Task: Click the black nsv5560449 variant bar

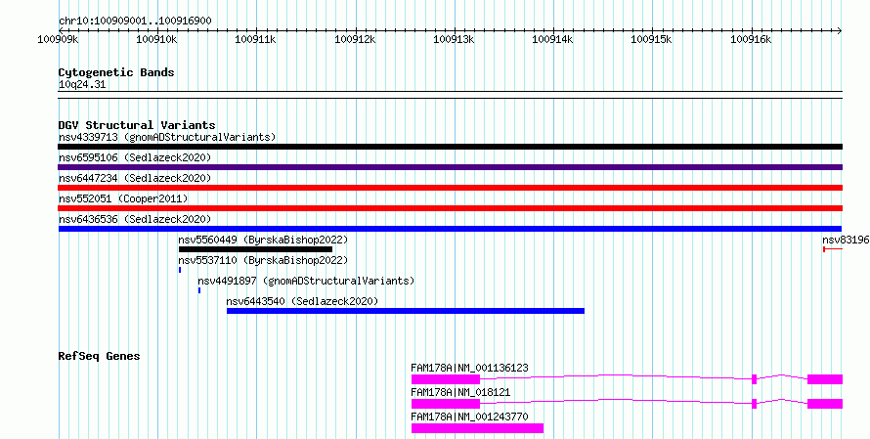Action: click(255, 249)
